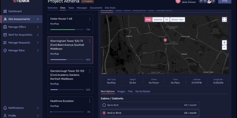Click the Notifications bell icon
Viewport: 237px width, 118px height.
point(5,108)
